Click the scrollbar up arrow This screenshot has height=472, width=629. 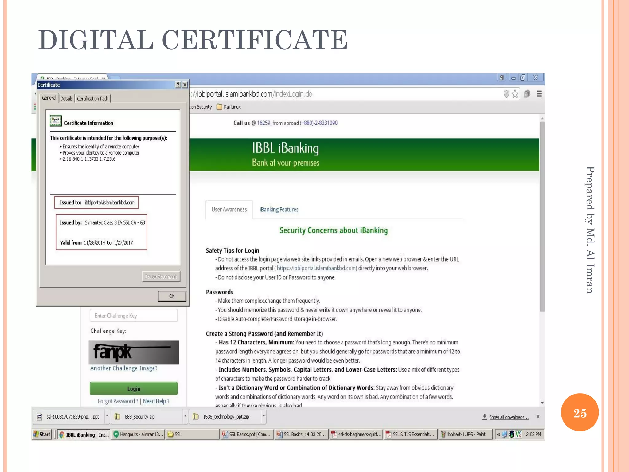click(x=542, y=118)
